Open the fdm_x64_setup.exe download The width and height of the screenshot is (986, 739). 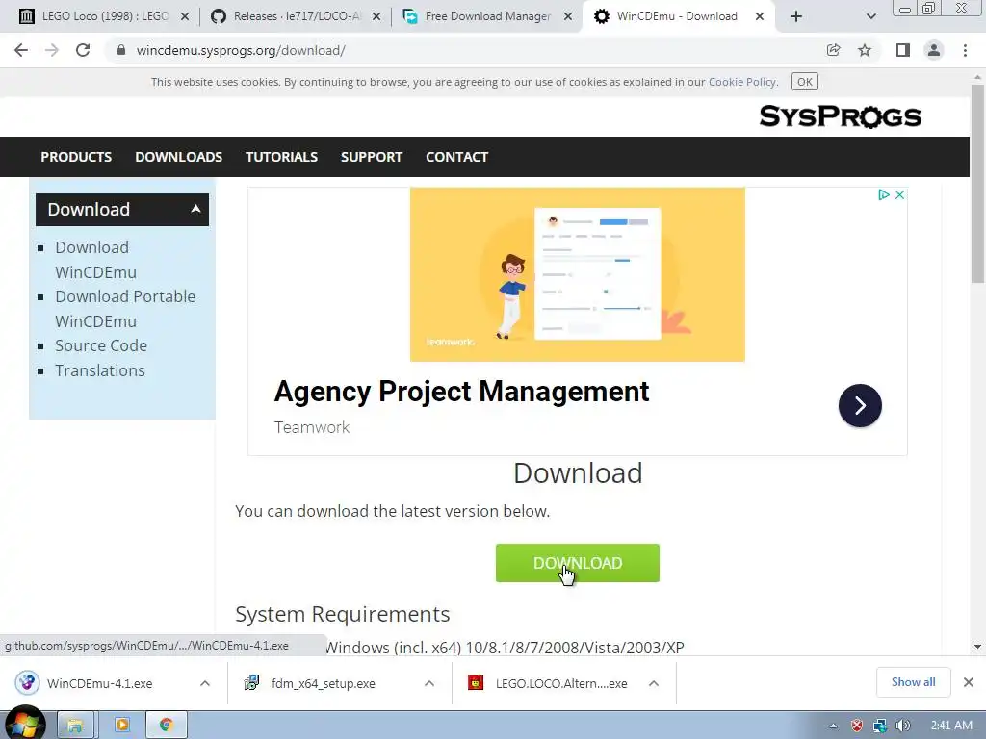click(323, 683)
